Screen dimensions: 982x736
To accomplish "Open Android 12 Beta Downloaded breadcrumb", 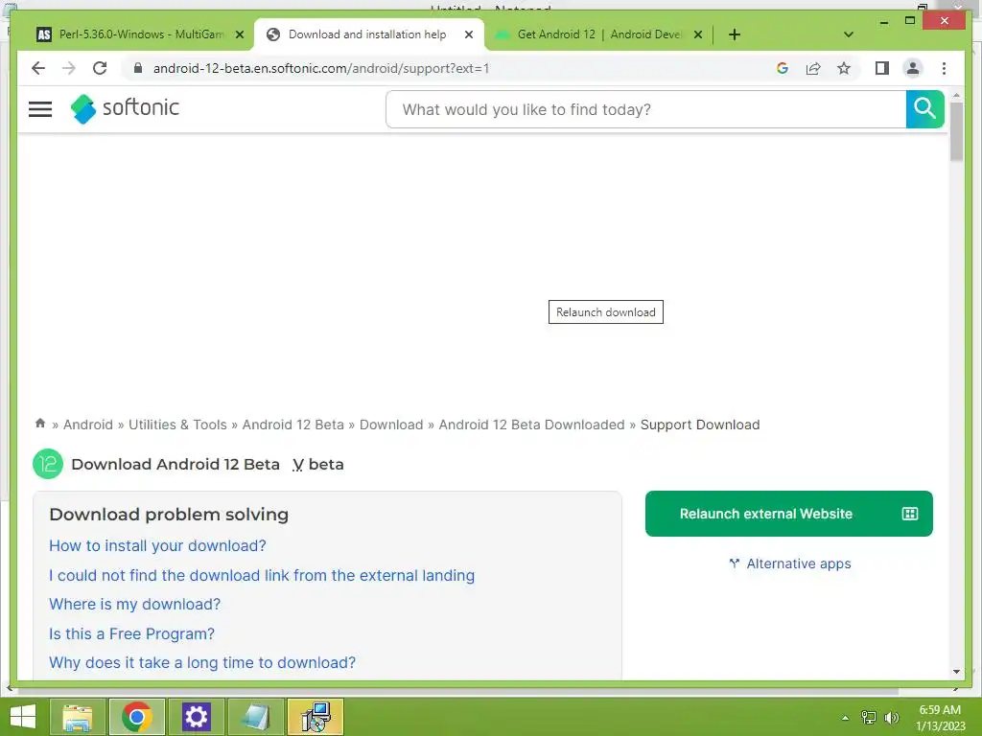I will tap(531, 425).
